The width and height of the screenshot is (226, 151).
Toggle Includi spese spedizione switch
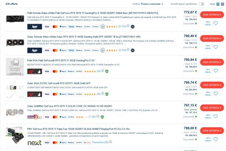tap(201, 4)
